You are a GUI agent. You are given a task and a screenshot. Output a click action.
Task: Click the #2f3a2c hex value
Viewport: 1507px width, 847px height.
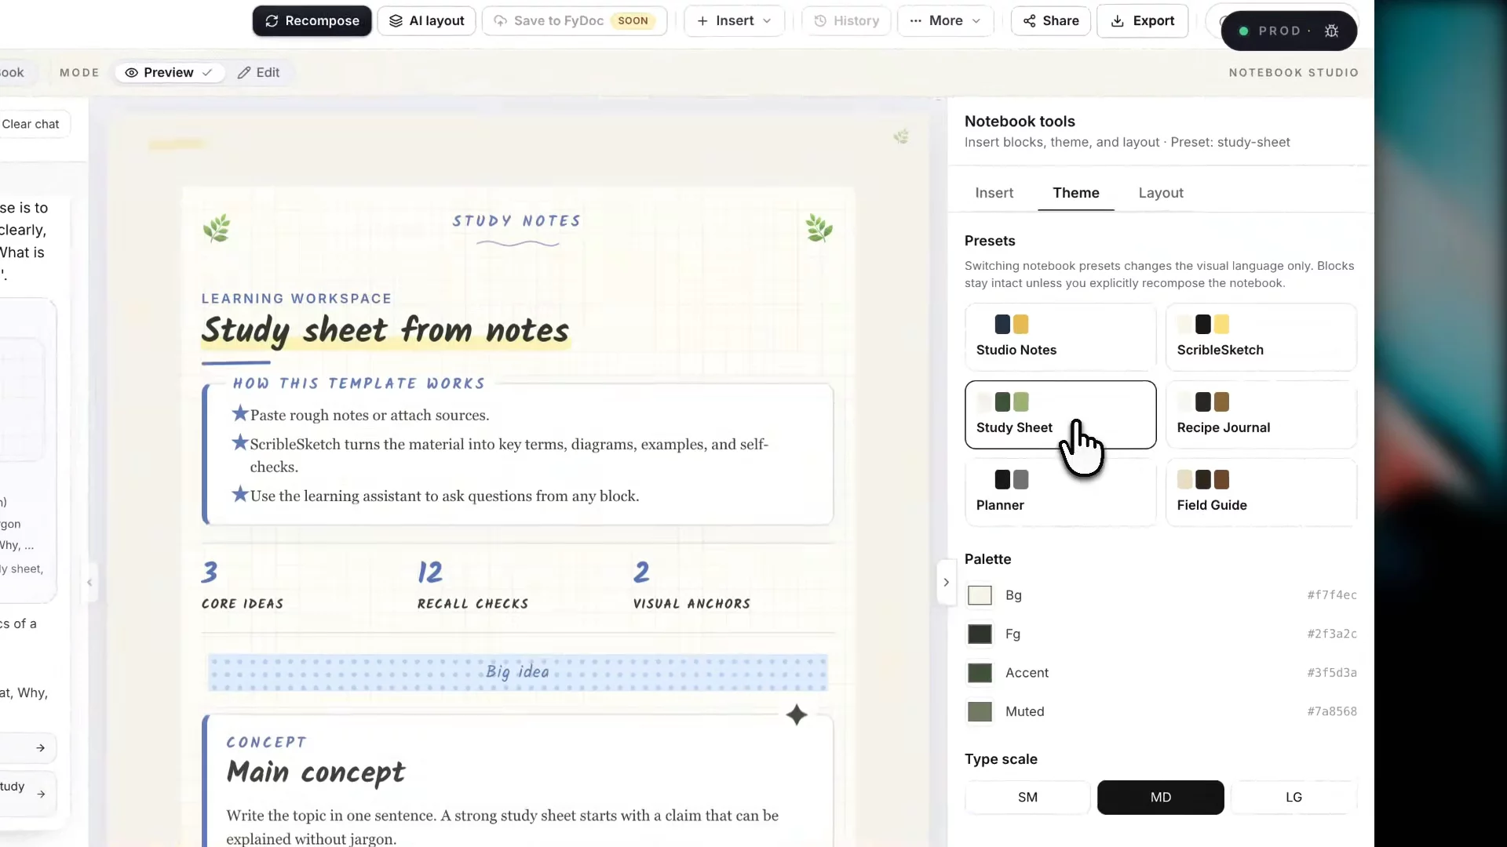(x=1331, y=634)
